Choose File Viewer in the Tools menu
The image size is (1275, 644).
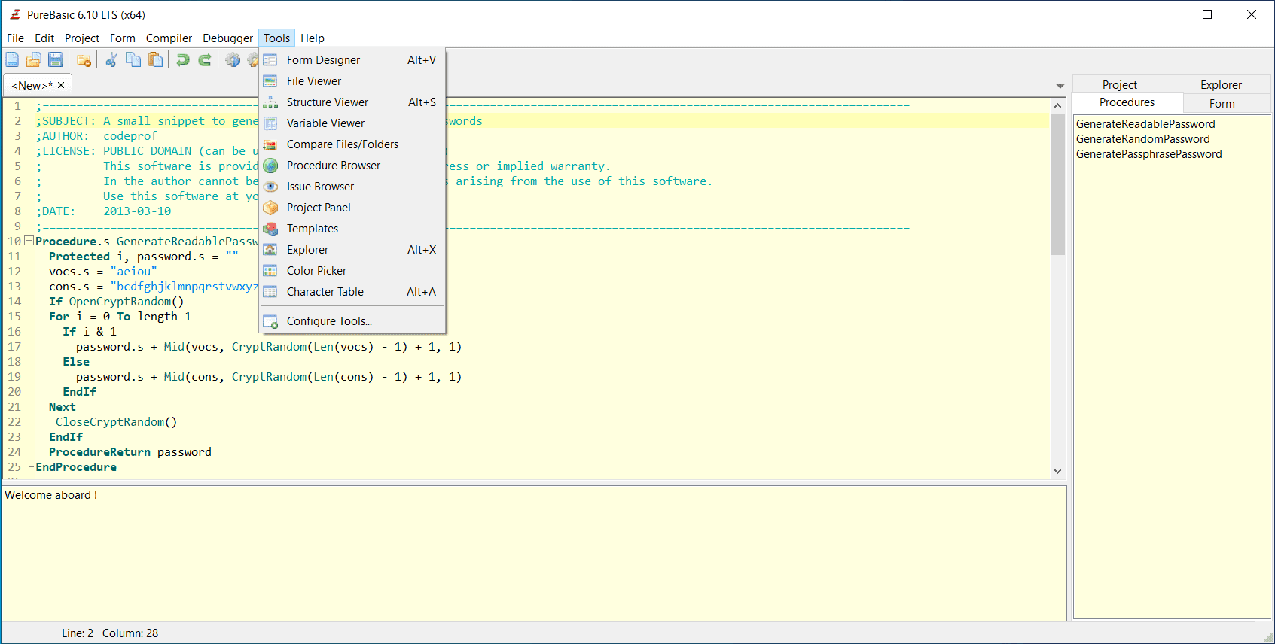click(352, 81)
